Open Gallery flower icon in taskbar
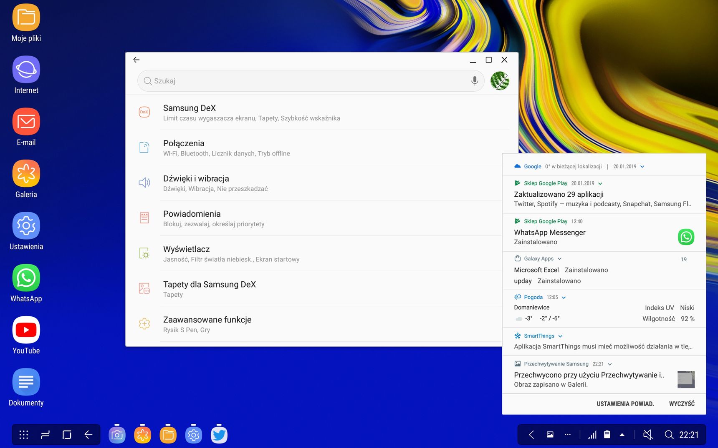 click(143, 435)
